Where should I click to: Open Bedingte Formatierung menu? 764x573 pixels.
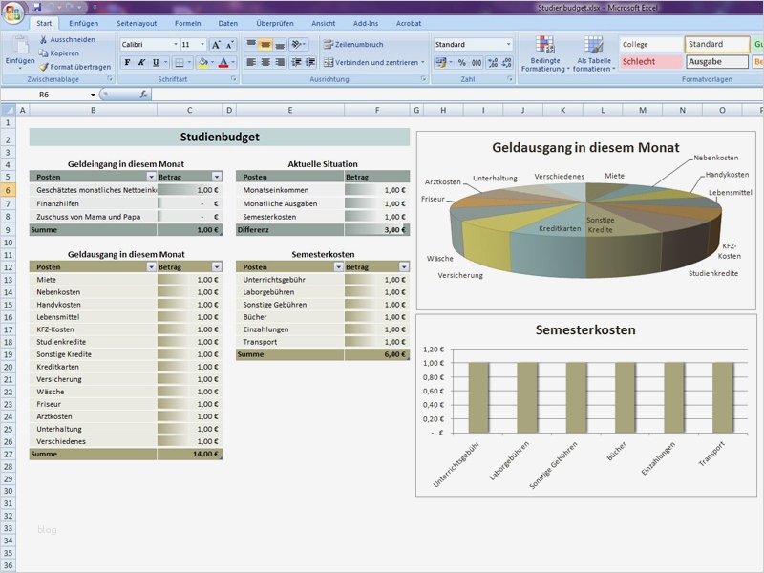545,53
